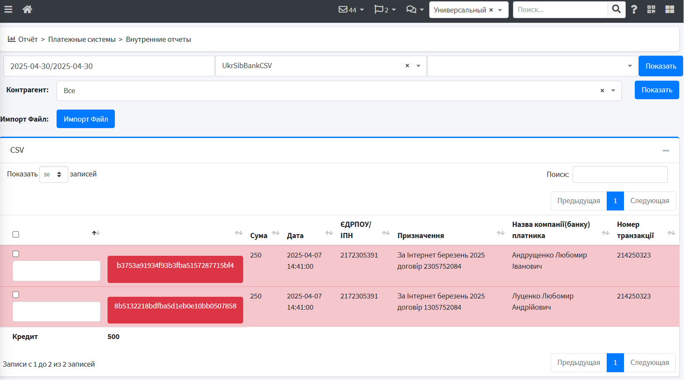Open the Контрагент dropdown arrow
This screenshot has height=380, width=684.
point(613,91)
